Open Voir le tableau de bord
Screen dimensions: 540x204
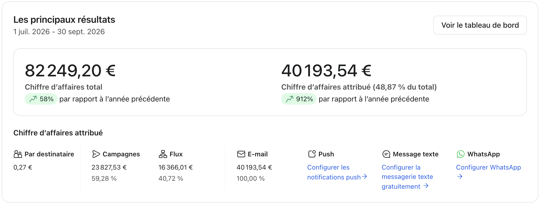[x=480, y=25]
